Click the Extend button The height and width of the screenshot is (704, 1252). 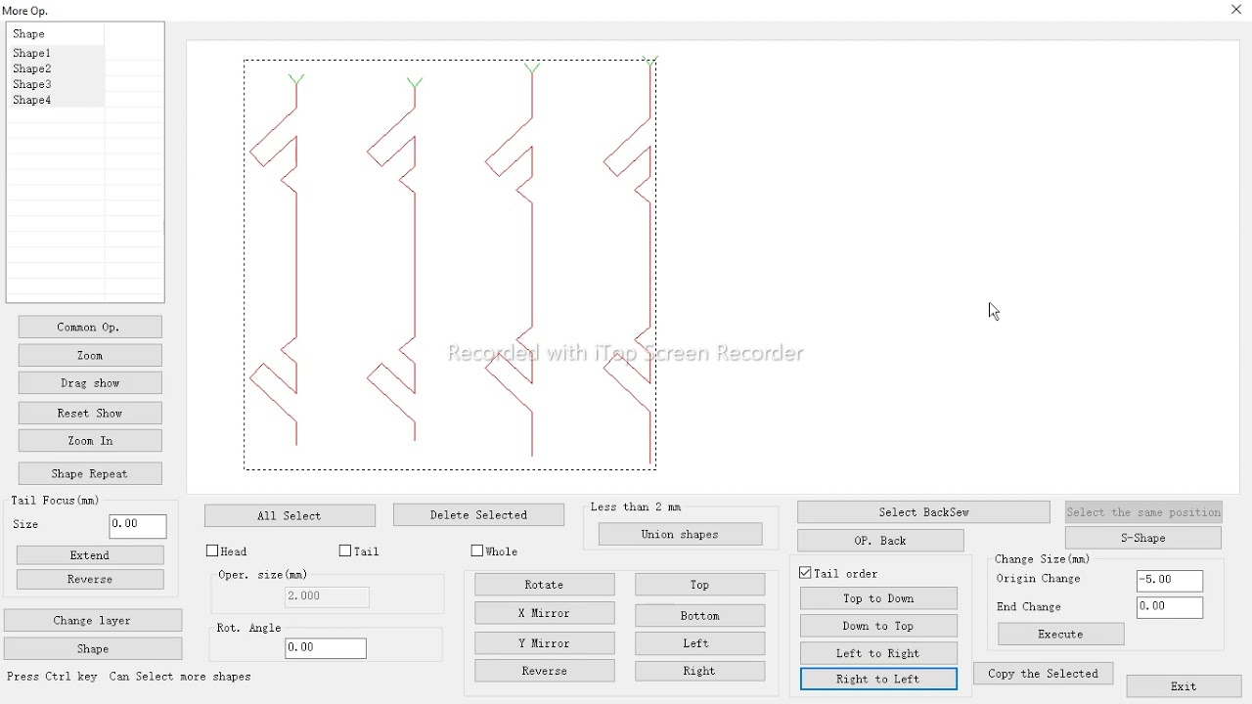click(x=90, y=555)
